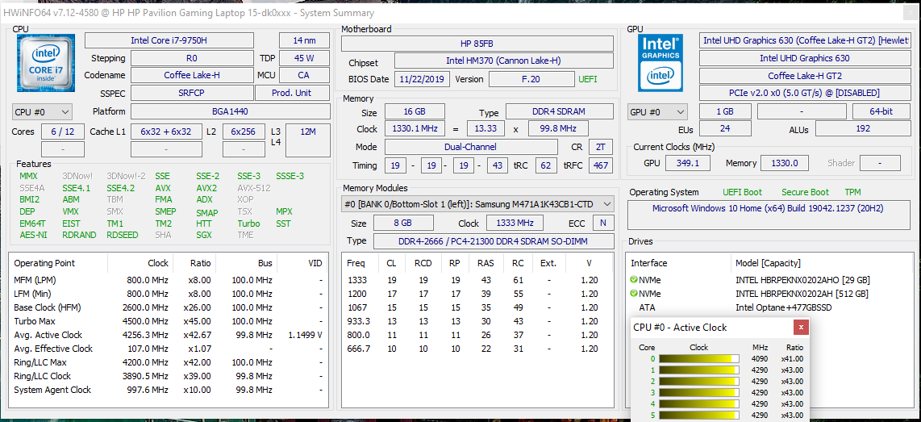Click the 1333 frequency timing row
The image size is (921, 422).
point(477,280)
